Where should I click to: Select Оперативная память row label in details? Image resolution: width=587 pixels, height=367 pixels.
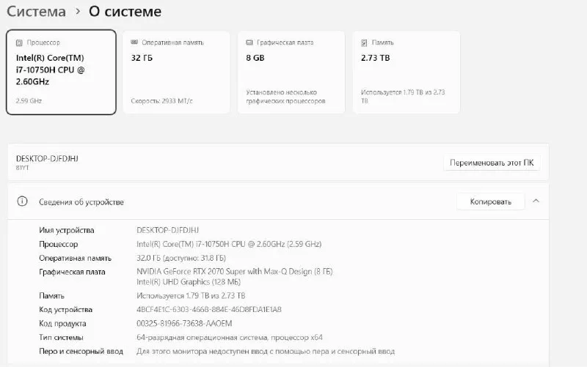click(76, 259)
